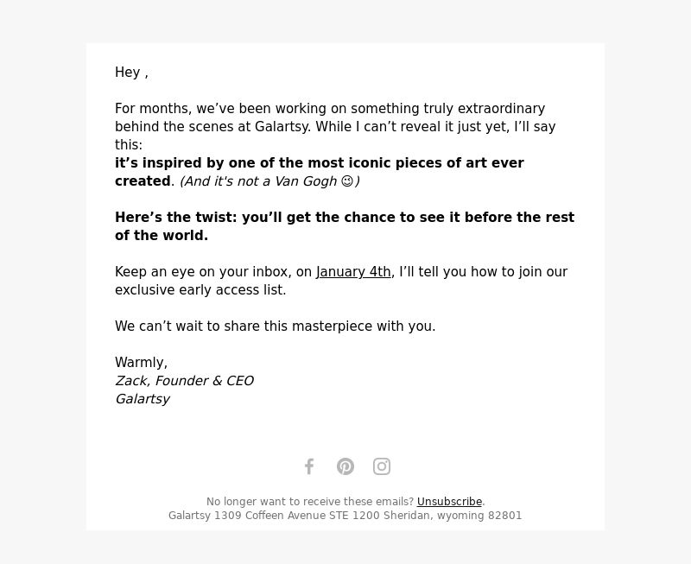Click the bold "Here's the twist" sentence
The width and height of the screenshot is (691, 564).
point(345,226)
